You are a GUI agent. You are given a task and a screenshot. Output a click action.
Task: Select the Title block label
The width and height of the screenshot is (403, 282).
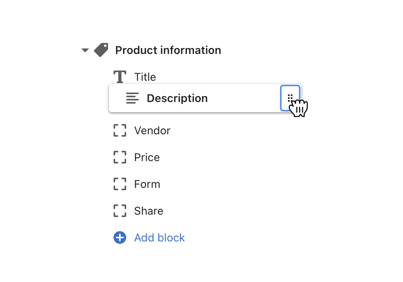(145, 77)
